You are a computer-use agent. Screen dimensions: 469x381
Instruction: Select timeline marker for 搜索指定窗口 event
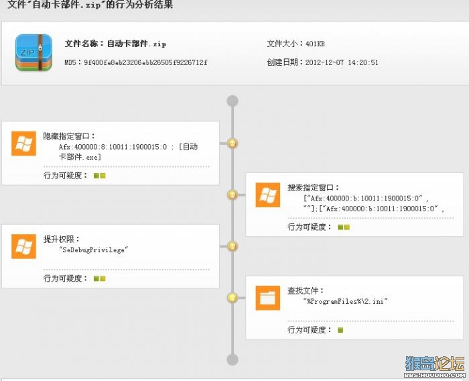click(x=232, y=195)
